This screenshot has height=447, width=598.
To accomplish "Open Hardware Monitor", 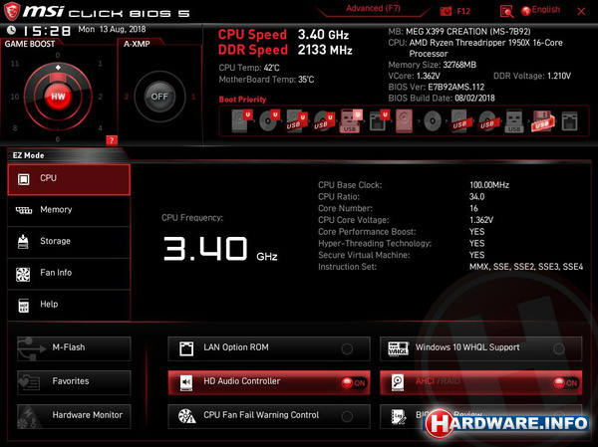I will click(x=74, y=416).
